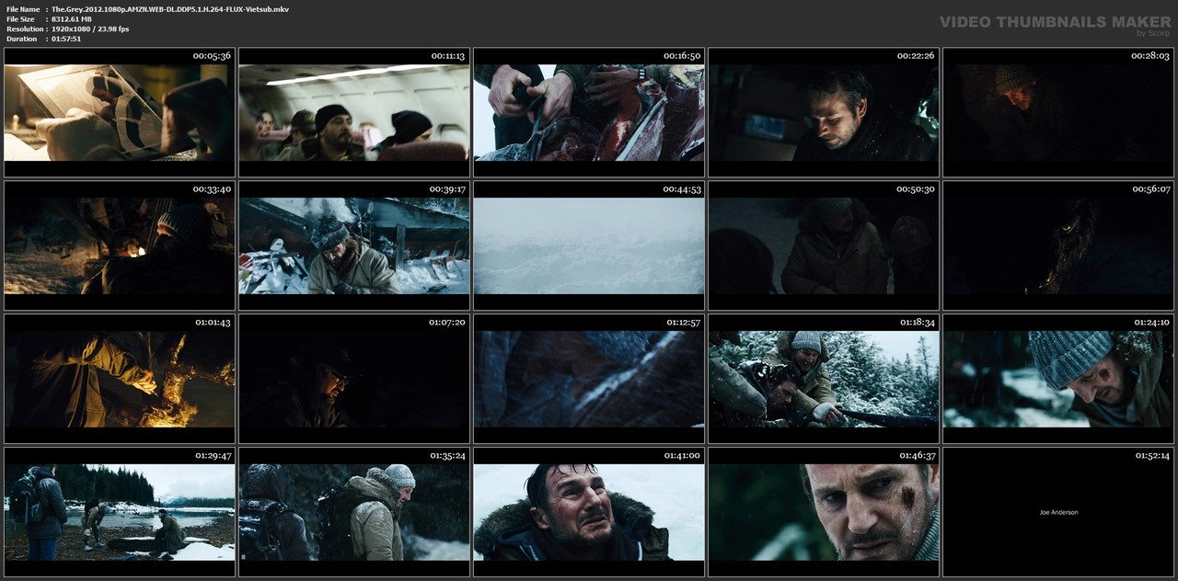Image resolution: width=1178 pixels, height=581 pixels.
Task: Select the thumbnail at 00:44:53
Action: click(589, 245)
